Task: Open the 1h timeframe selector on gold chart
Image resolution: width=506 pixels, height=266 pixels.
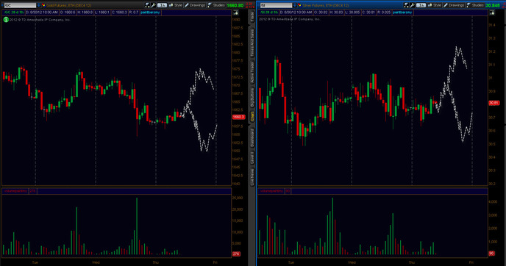Action: tap(162, 5)
